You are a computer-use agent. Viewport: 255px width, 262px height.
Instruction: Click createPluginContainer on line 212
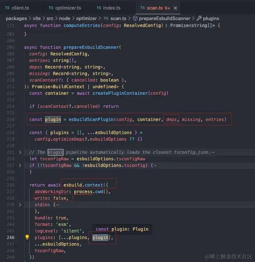coord(120,93)
